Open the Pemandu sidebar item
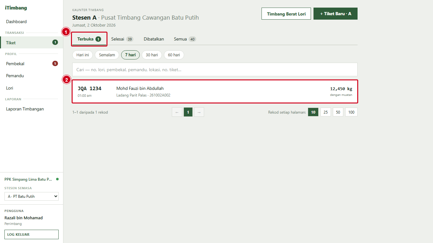 31,76
